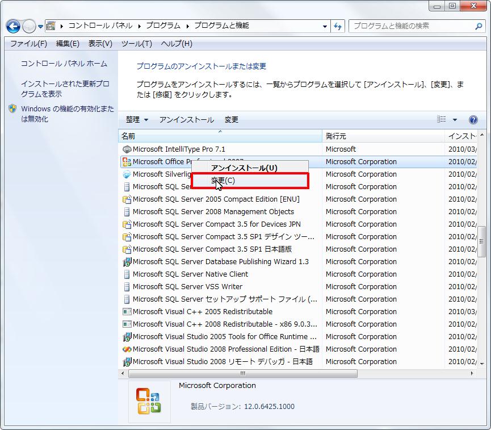The width and height of the screenshot is (491, 430).
Task: Click the Visual Studio 2008 Professional Edition icon
Action: pyautogui.click(x=127, y=349)
